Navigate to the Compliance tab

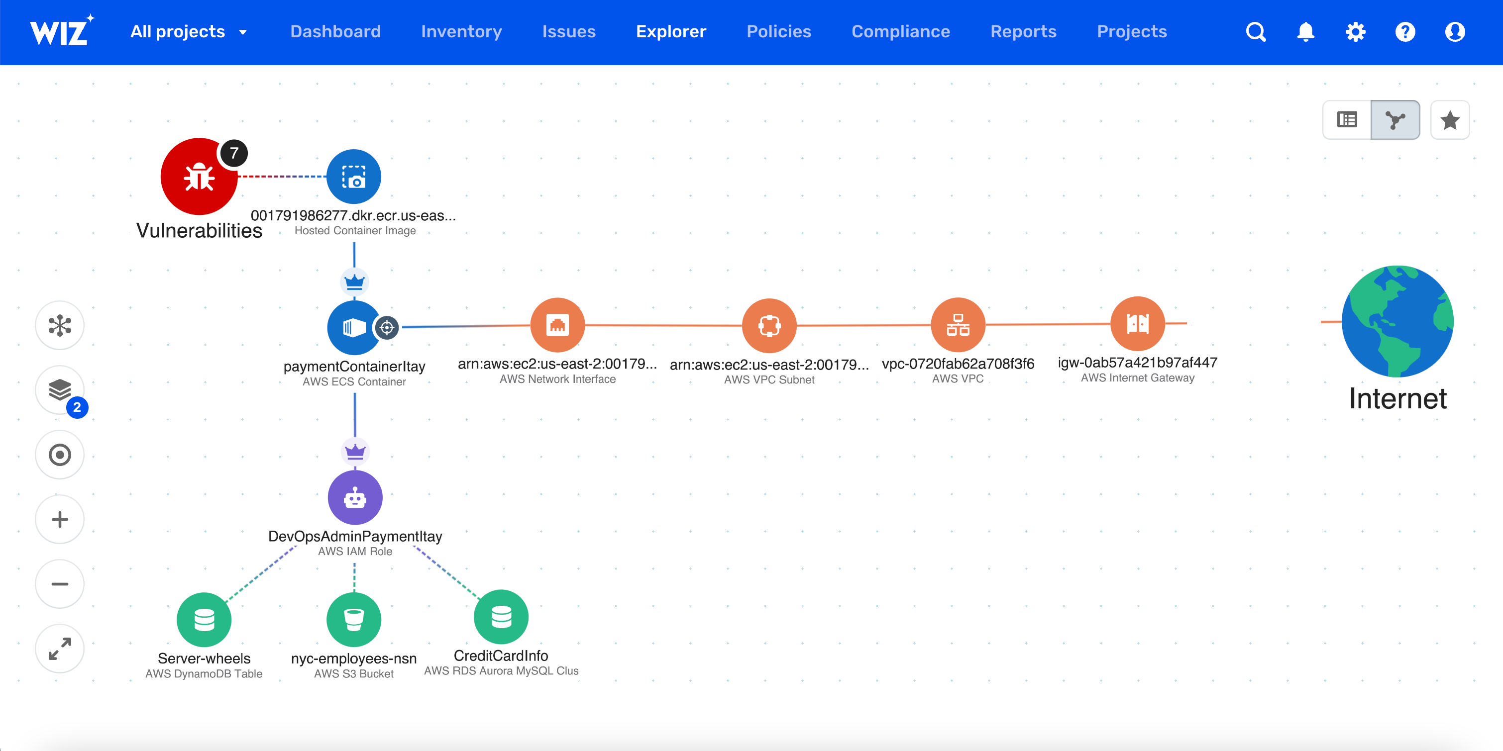[900, 31]
